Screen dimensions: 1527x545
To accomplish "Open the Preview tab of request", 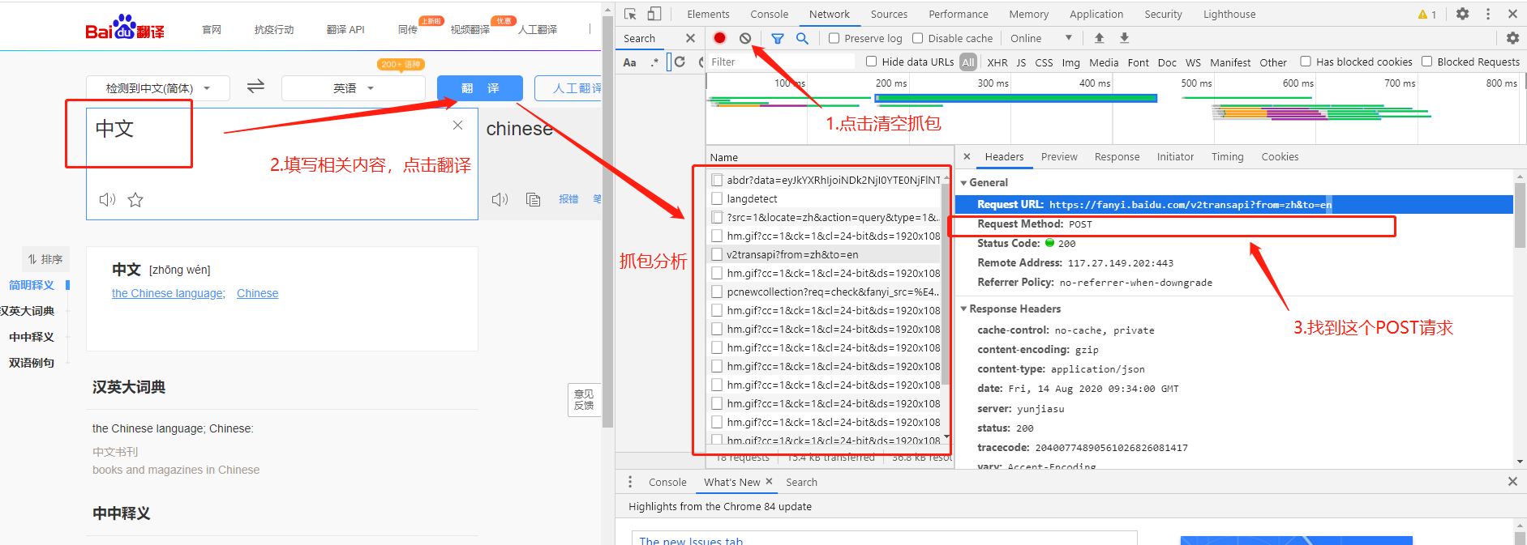I will coord(1059,157).
